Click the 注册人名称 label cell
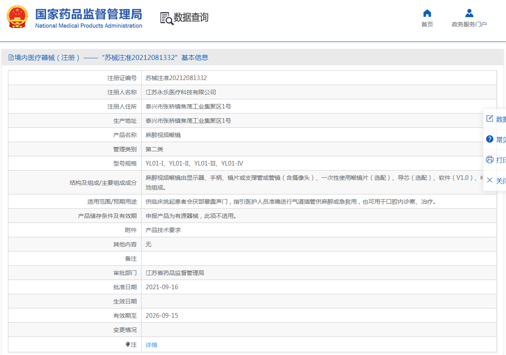This screenshot has width=506, height=355. 75,92
